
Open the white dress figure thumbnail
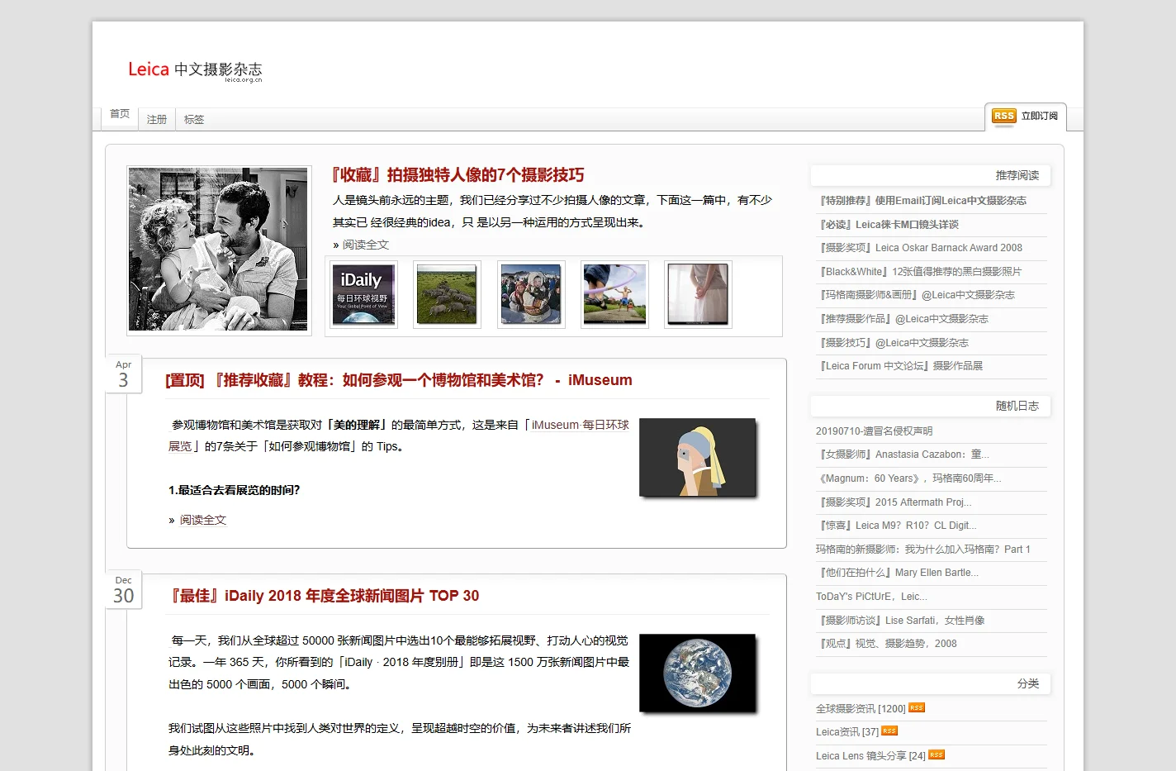click(x=698, y=294)
